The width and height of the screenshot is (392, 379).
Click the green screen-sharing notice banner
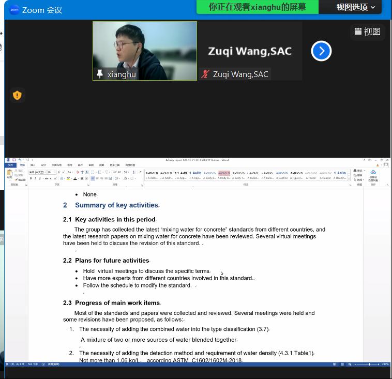click(257, 7)
